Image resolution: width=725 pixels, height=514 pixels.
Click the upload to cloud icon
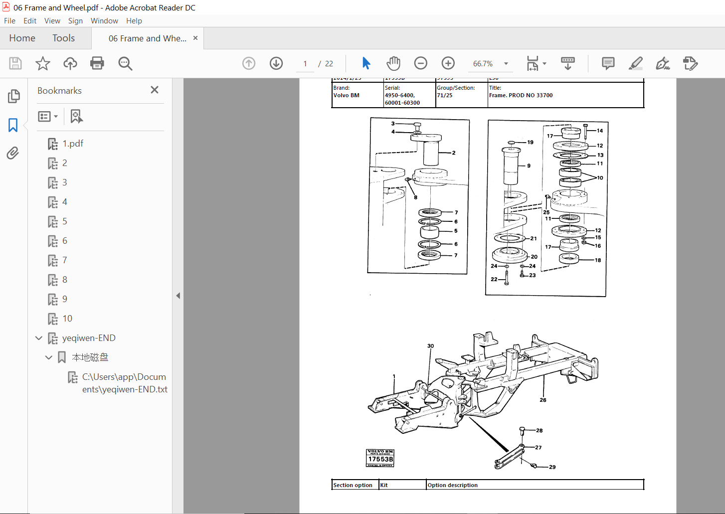(70, 63)
